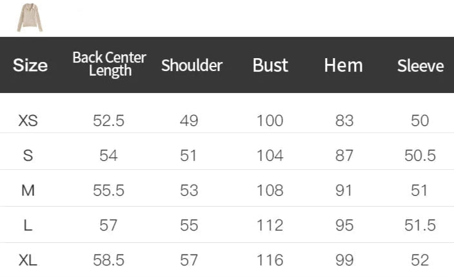Screen dimensions: 454x277
Task: Select the L size row label
Action: [28, 225]
